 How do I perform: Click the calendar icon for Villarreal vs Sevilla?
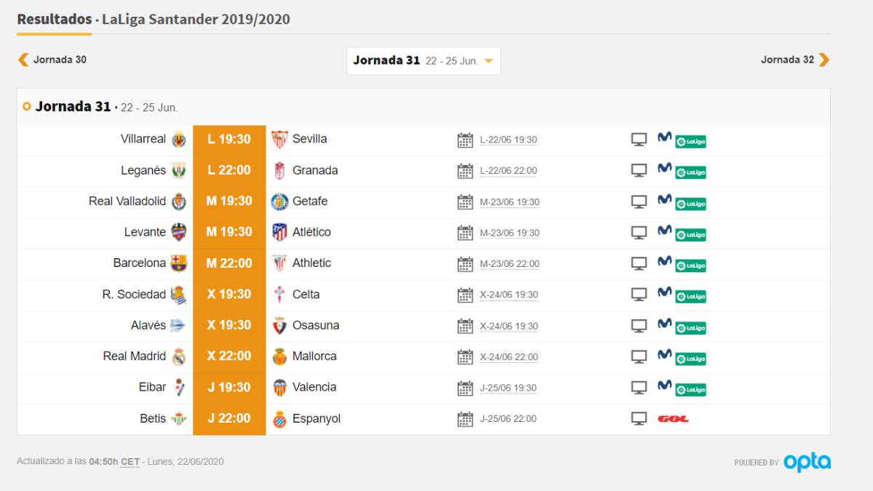(x=465, y=140)
